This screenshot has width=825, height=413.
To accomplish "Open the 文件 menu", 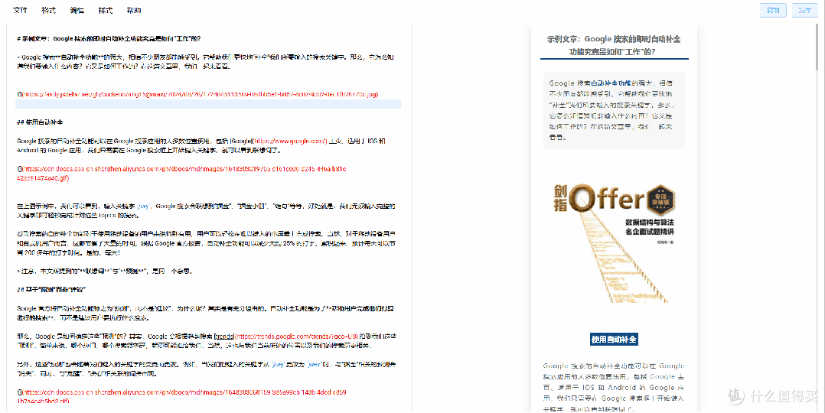I will coord(20,10).
